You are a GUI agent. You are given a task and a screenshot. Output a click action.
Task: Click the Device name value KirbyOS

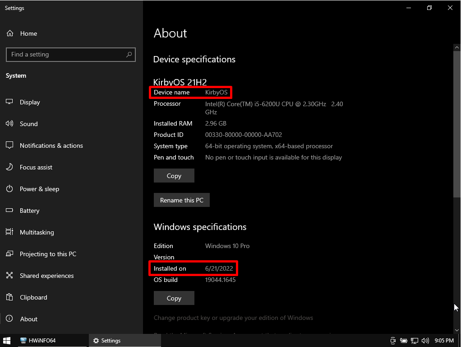point(216,93)
